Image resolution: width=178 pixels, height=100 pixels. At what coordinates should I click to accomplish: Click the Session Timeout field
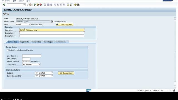click(26, 62)
